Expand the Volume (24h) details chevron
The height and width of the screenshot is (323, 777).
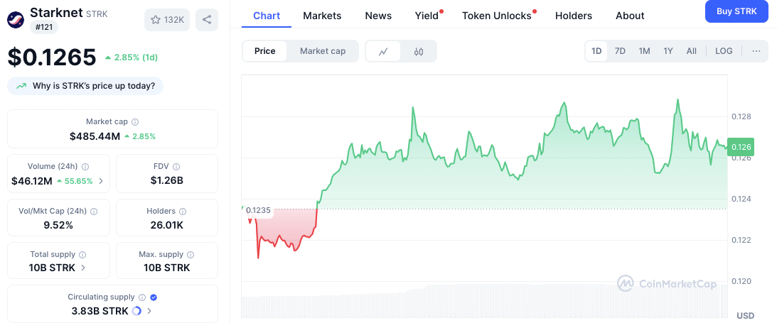[x=101, y=181]
